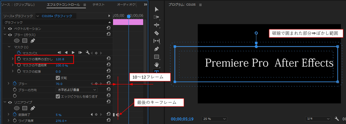Viewport: 346px width, 124px height.
Task: Expand the ベクトルモーション effect
Action: click(5, 29)
